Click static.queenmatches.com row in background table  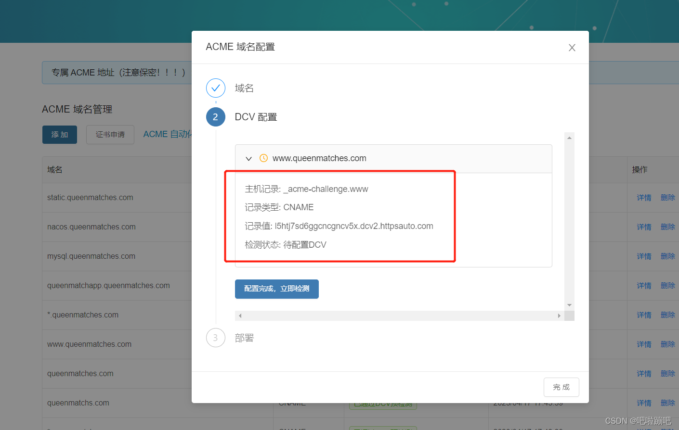[90, 197]
